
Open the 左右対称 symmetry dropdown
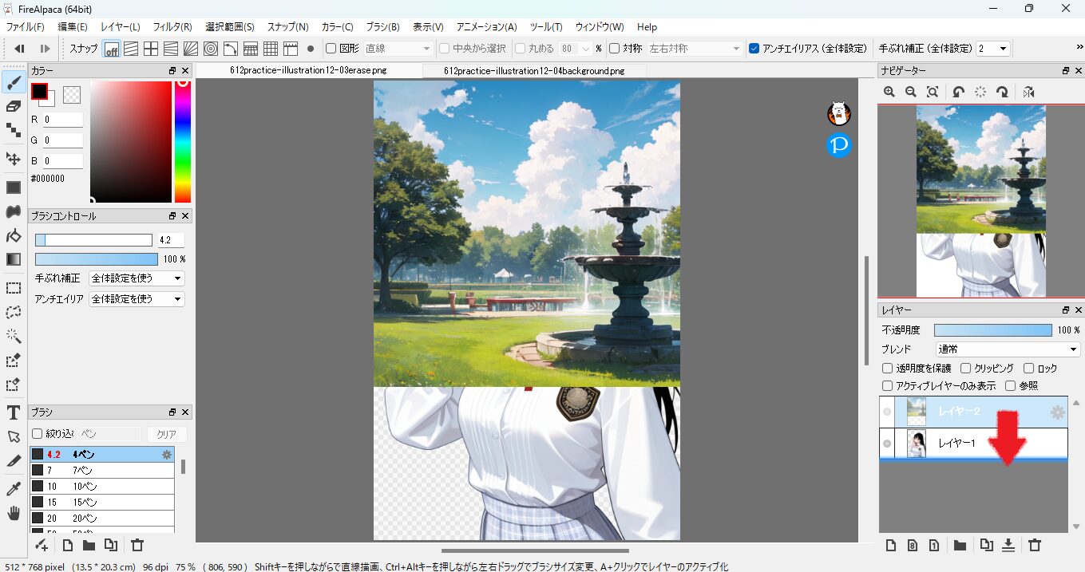point(695,49)
